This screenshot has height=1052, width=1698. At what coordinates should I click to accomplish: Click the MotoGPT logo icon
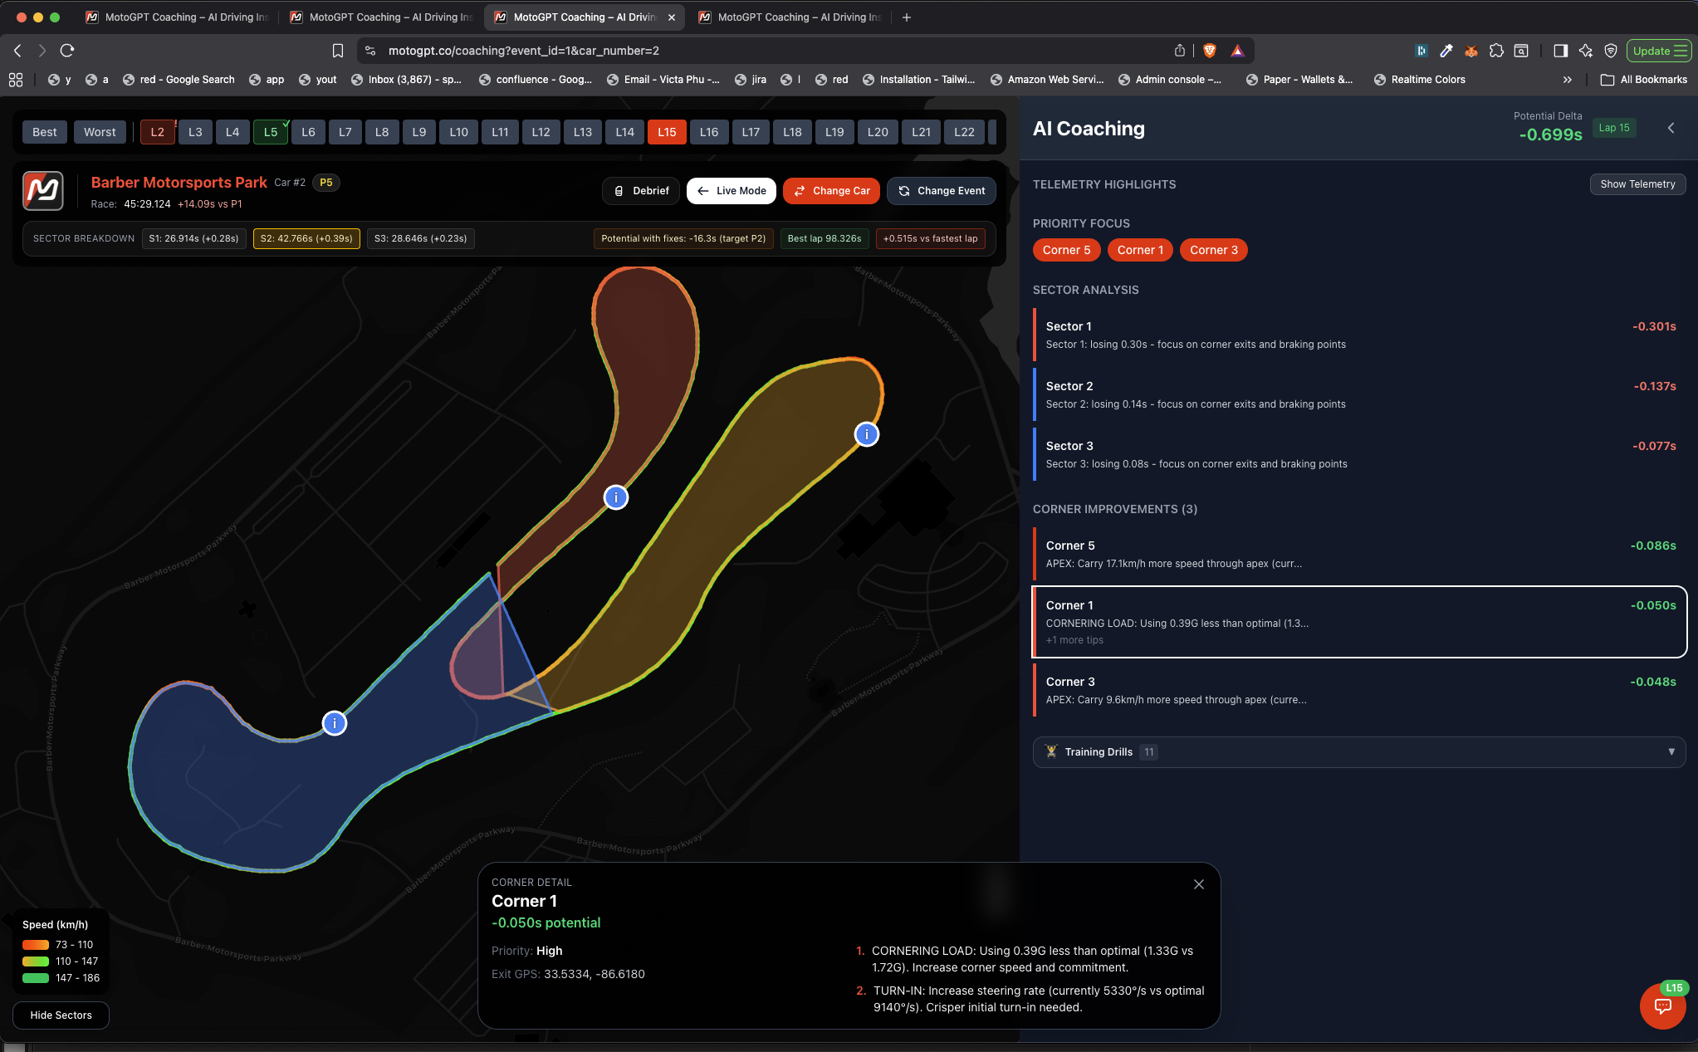42,191
